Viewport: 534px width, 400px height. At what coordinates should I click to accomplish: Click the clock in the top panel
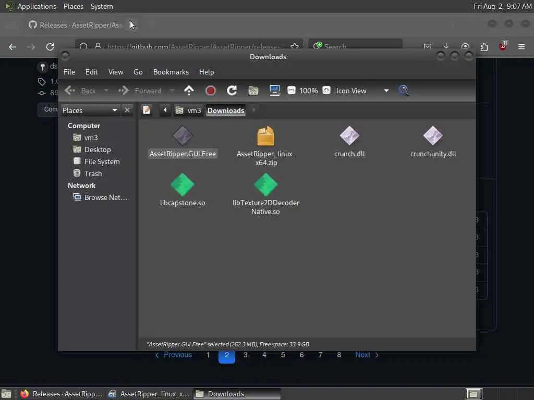pos(502,6)
